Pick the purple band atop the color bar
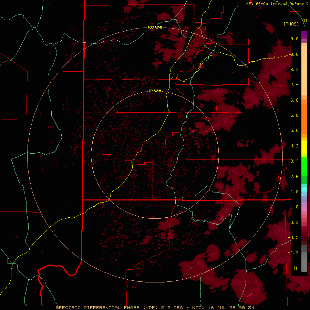 [304, 34]
